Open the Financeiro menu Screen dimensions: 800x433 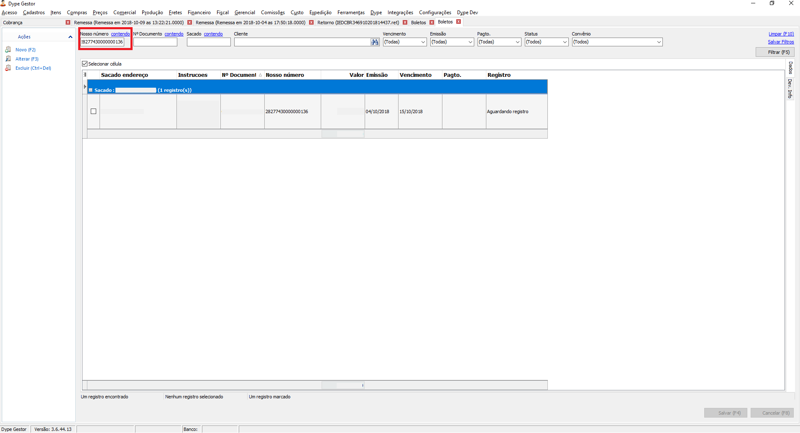(199, 13)
